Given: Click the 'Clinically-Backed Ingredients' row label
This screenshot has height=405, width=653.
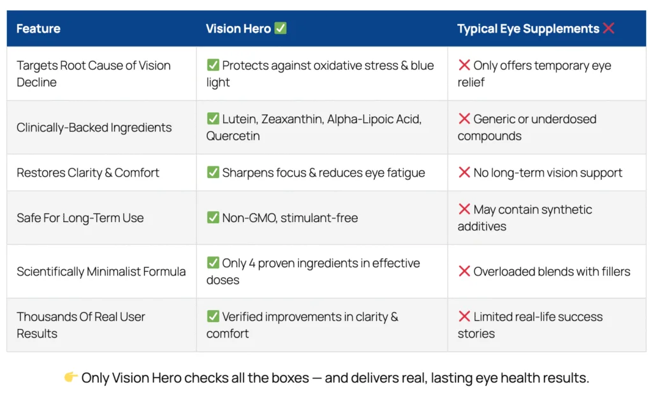Looking at the screenshot, I should (x=94, y=128).
